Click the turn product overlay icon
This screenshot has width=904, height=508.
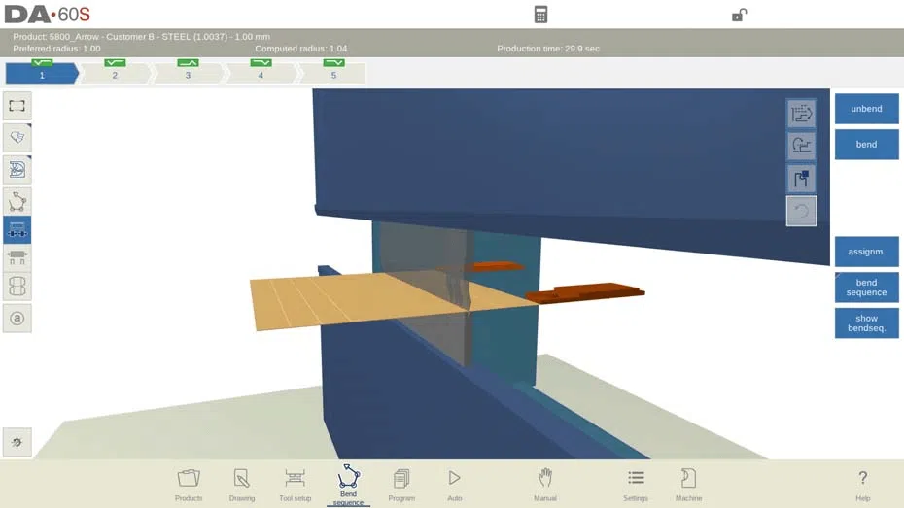tap(801, 146)
